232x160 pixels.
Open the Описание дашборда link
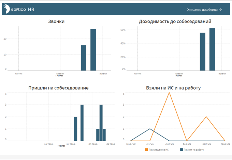coord(202,10)
